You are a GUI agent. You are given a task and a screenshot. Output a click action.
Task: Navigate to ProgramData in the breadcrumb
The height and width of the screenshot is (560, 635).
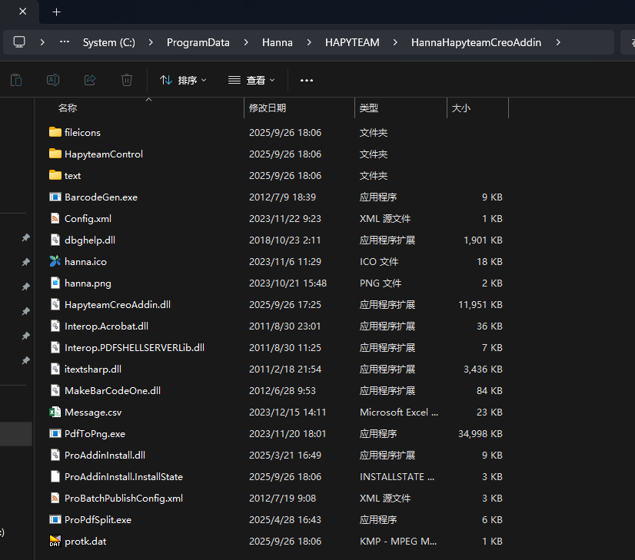coord(198,42)
